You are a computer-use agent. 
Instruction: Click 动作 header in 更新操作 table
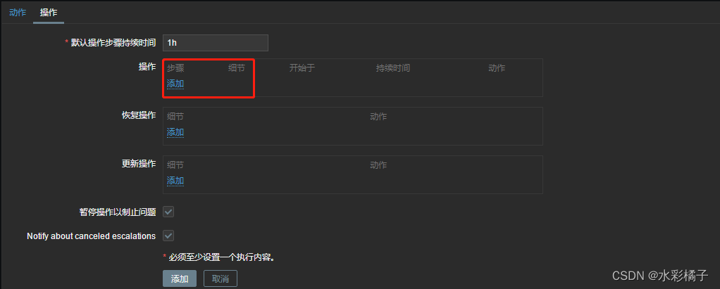click(x=378, y=165)
